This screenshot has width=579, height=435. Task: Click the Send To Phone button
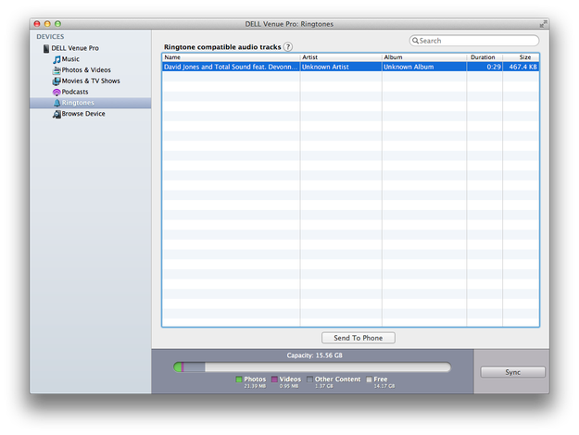[x=359, y=338]
